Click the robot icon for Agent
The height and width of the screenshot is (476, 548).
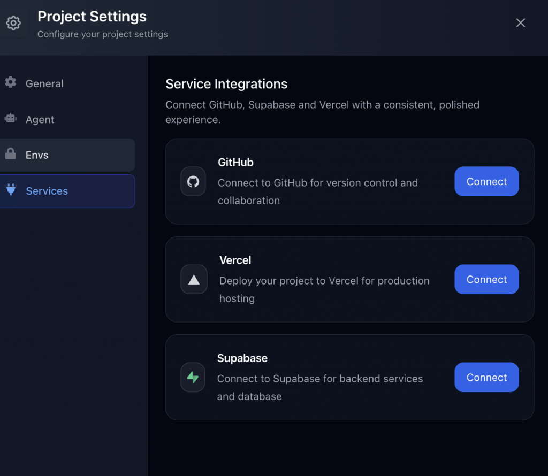coord(10,118)
